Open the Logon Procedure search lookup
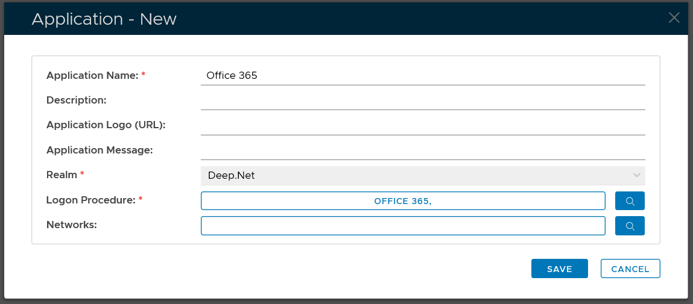This screenshot has width=693, height=304. 630,201
